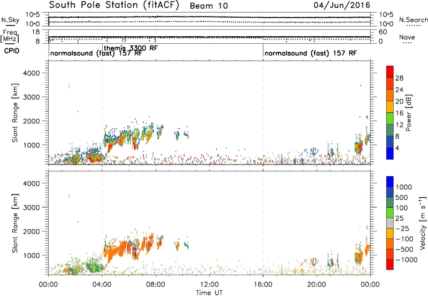Click the 'Power [dB]' colorbar label
The image size is (428, 296).
(x=408, y=113)
